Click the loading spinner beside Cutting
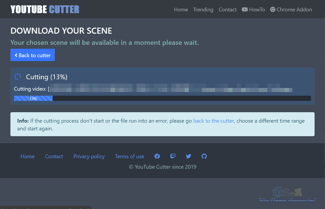 coord(18,77)
